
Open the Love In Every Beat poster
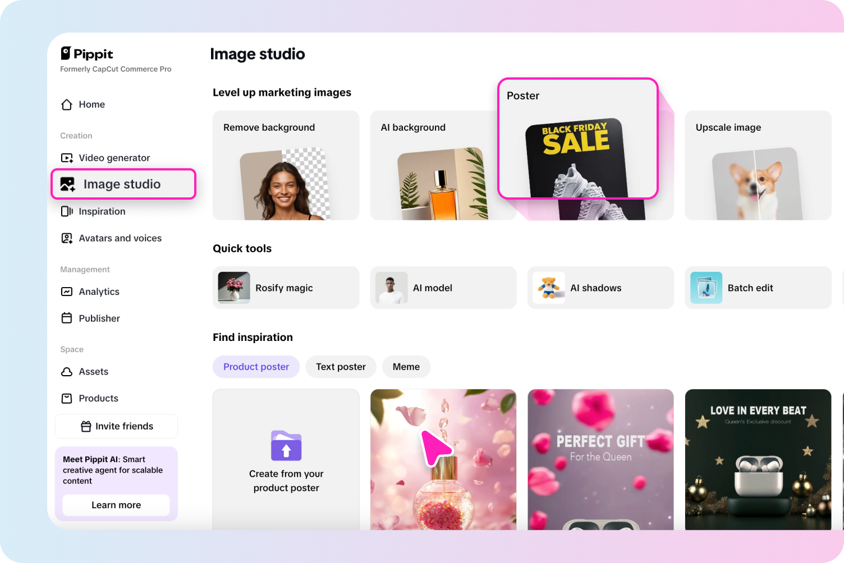coord(758,459)
